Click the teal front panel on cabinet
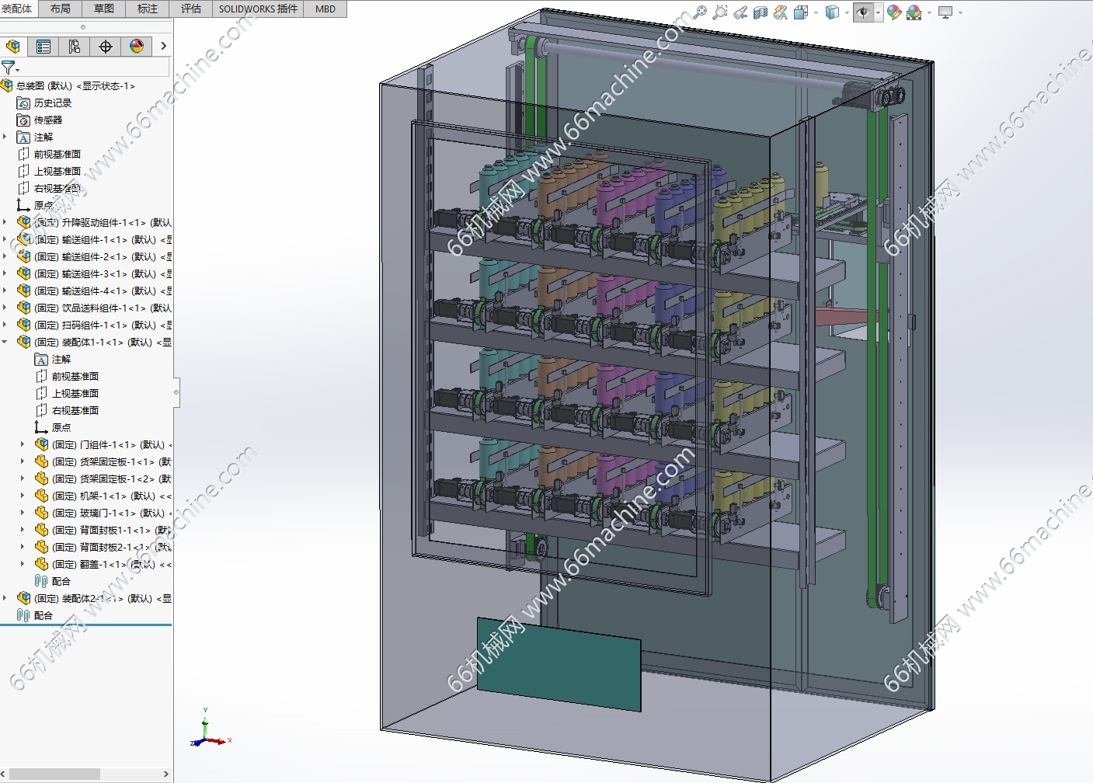Viewport: 1093px width, 783px height. (x=559, y=664)
